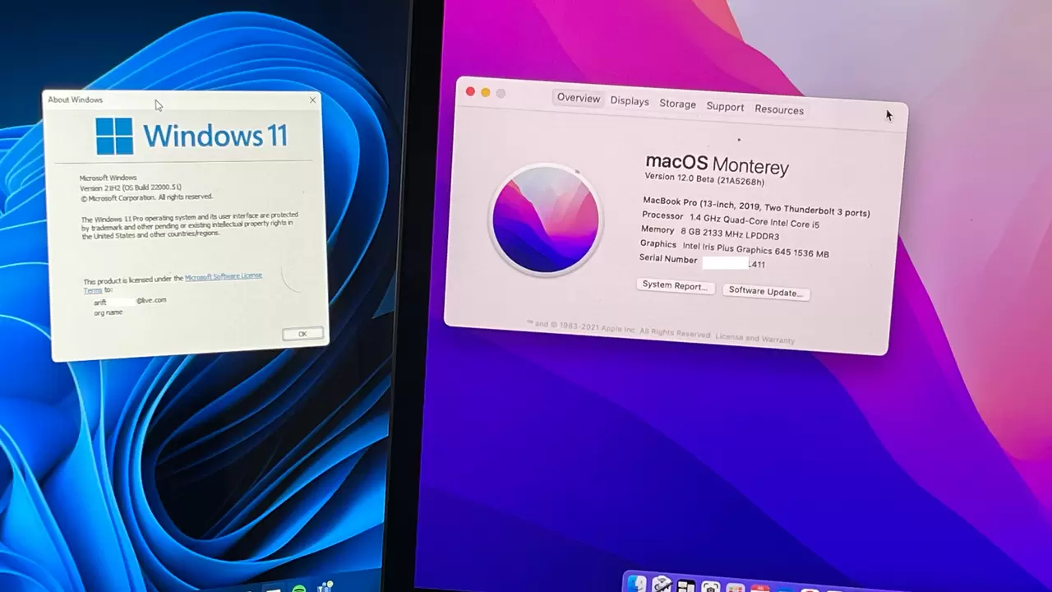This screenshot has width=1052, height=592.
Task: Minimize the About This Mac window
Action: click(x=486, y=92)
